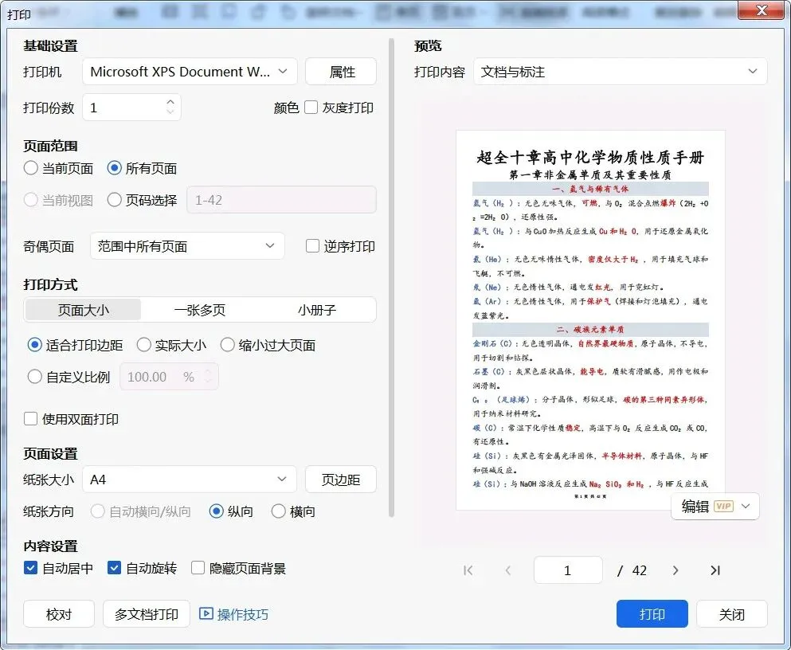Viewport: 791px width, 650px height.
Task: Increase print copies with up arrow
Action: (170, 102)
